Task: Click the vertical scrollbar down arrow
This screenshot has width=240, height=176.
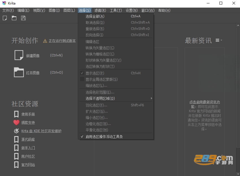Action: coord(238,174)
